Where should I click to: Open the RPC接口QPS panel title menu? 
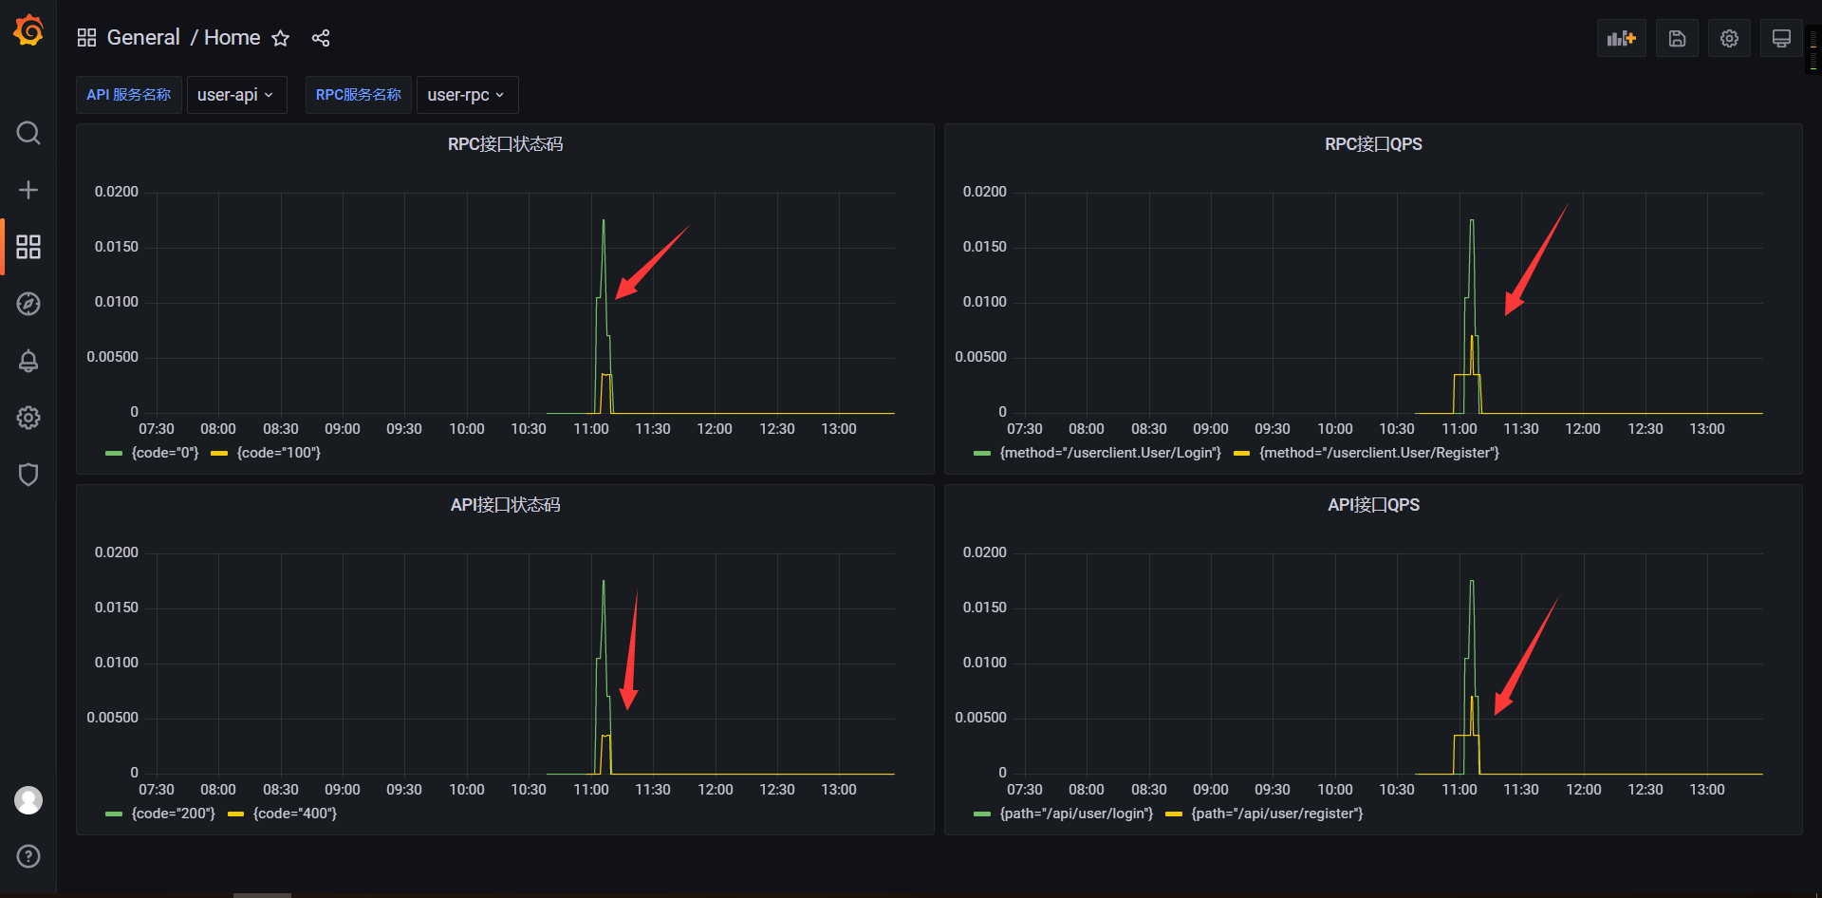[1373, 144]
